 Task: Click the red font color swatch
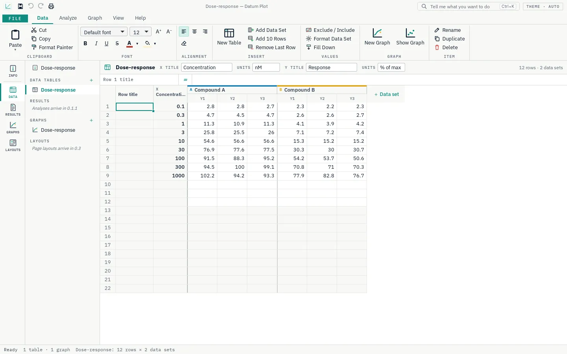click(129, 44)
